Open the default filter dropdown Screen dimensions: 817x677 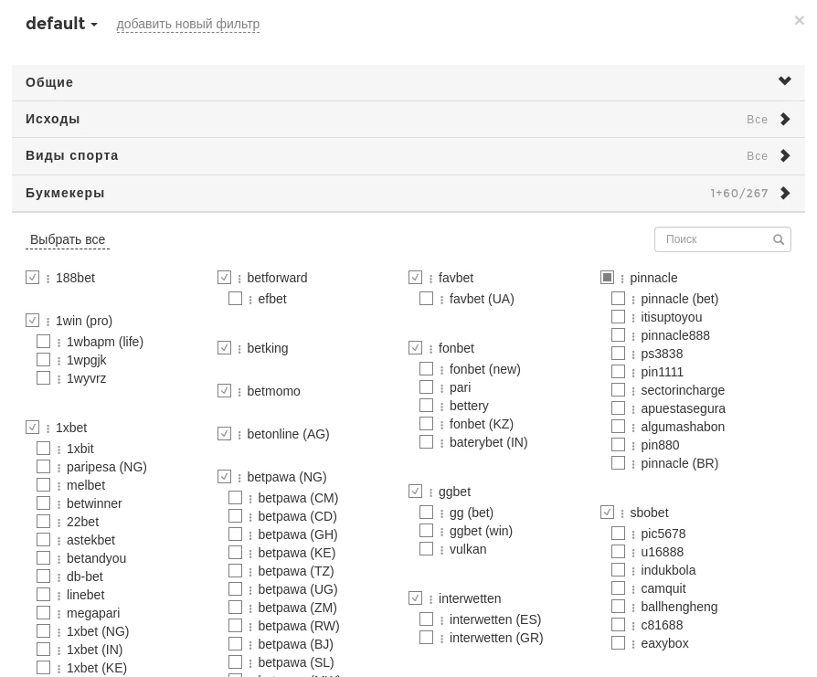[x=61, y=24]
